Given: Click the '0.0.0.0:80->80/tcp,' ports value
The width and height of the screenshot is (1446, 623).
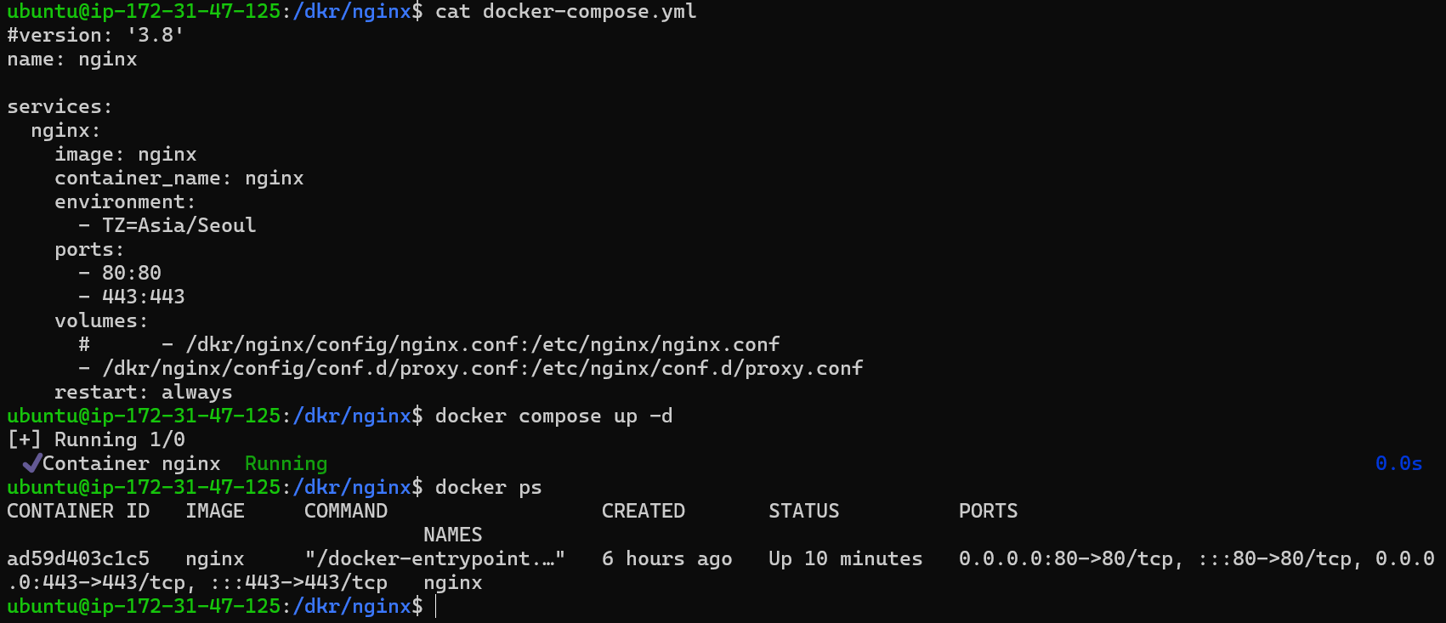Looking at the screenshot, I should click(1072, 559).
